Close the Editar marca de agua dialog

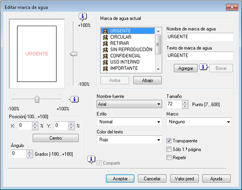232,7
